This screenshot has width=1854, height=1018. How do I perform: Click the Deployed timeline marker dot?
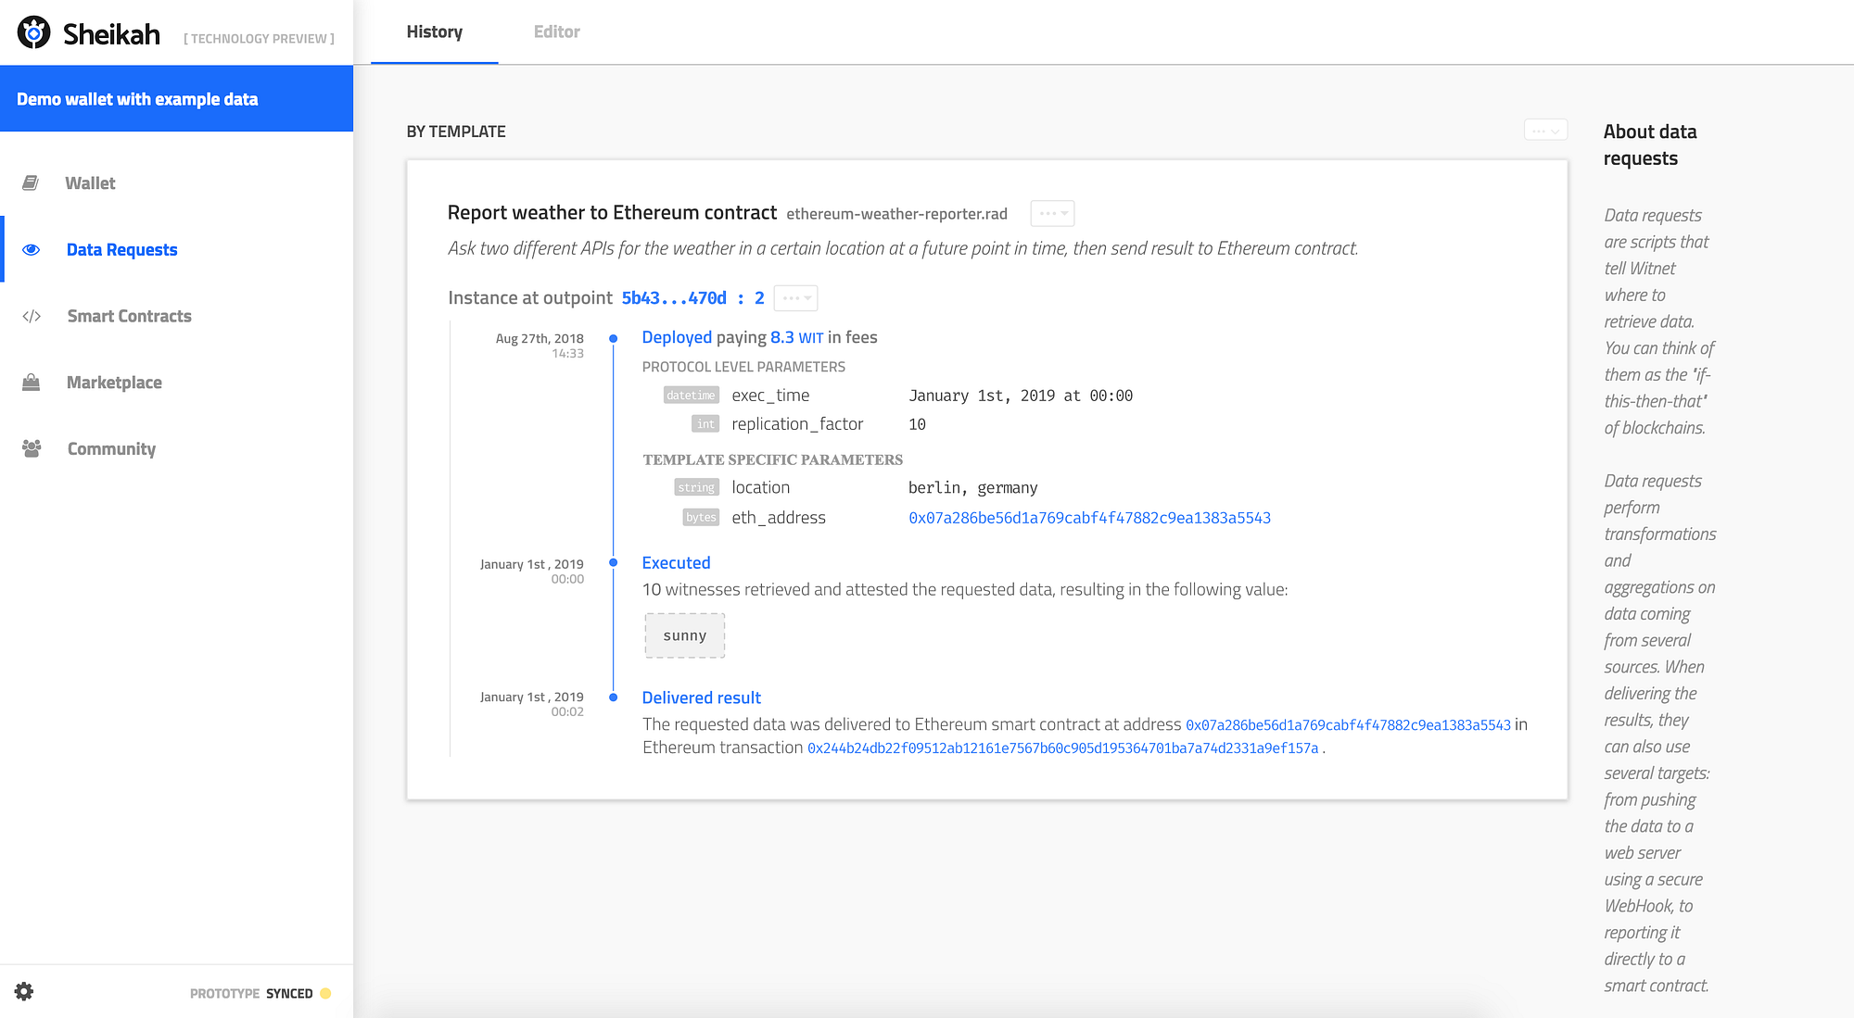[x=613, y=339]
